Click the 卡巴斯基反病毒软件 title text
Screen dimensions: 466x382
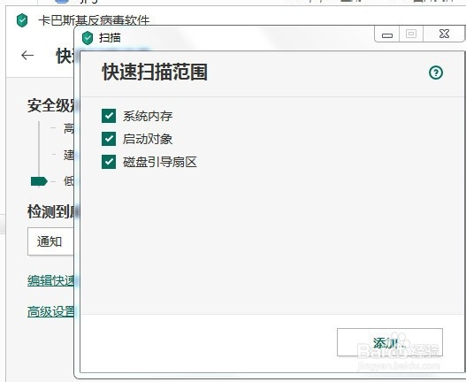[x=94, y=20]
